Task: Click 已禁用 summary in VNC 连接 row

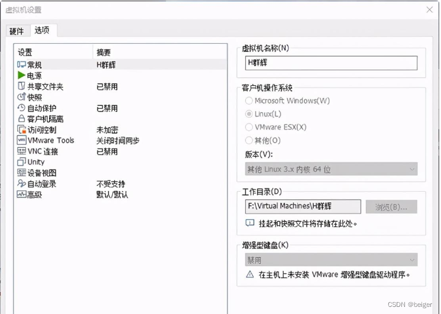Action: tap(107, 151)
